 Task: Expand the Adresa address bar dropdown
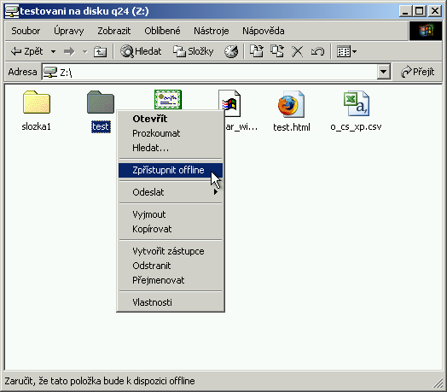click(x=383, y=72)
